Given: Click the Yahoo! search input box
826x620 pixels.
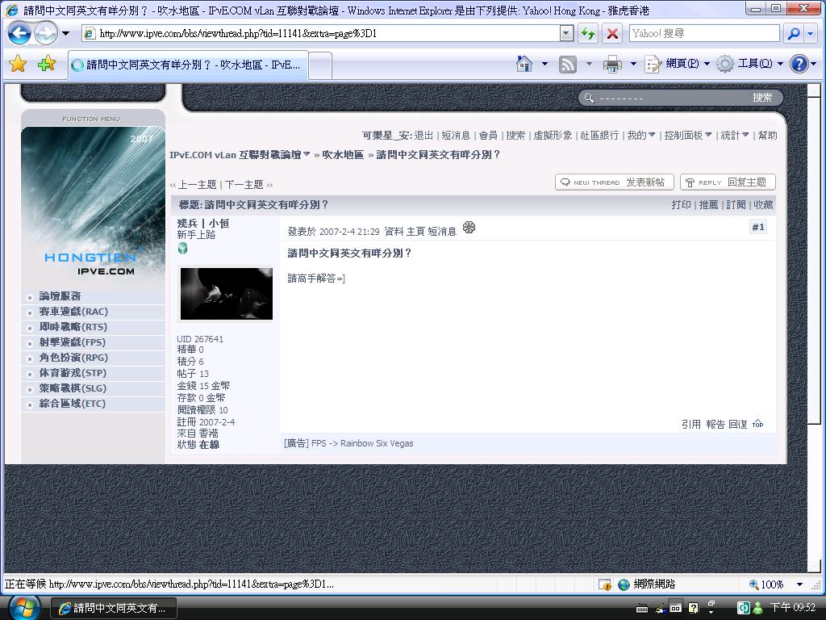Looking at the screenshot, I should [703, 34].
